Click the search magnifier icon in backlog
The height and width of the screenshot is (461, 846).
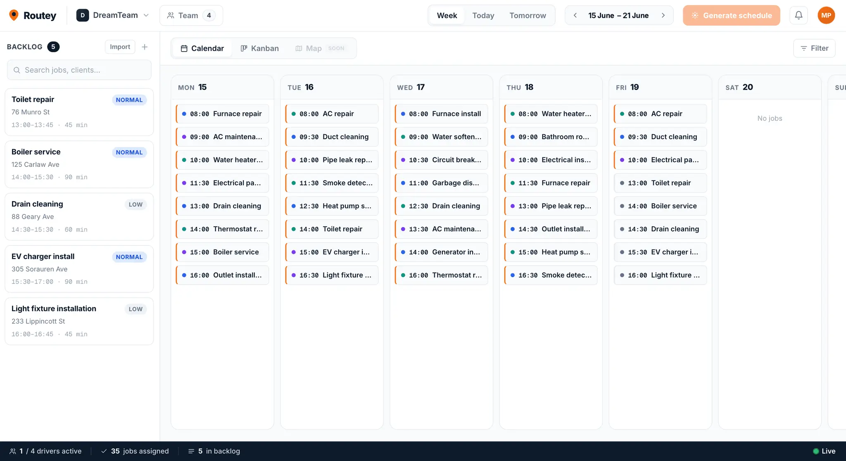coord(17,70)
